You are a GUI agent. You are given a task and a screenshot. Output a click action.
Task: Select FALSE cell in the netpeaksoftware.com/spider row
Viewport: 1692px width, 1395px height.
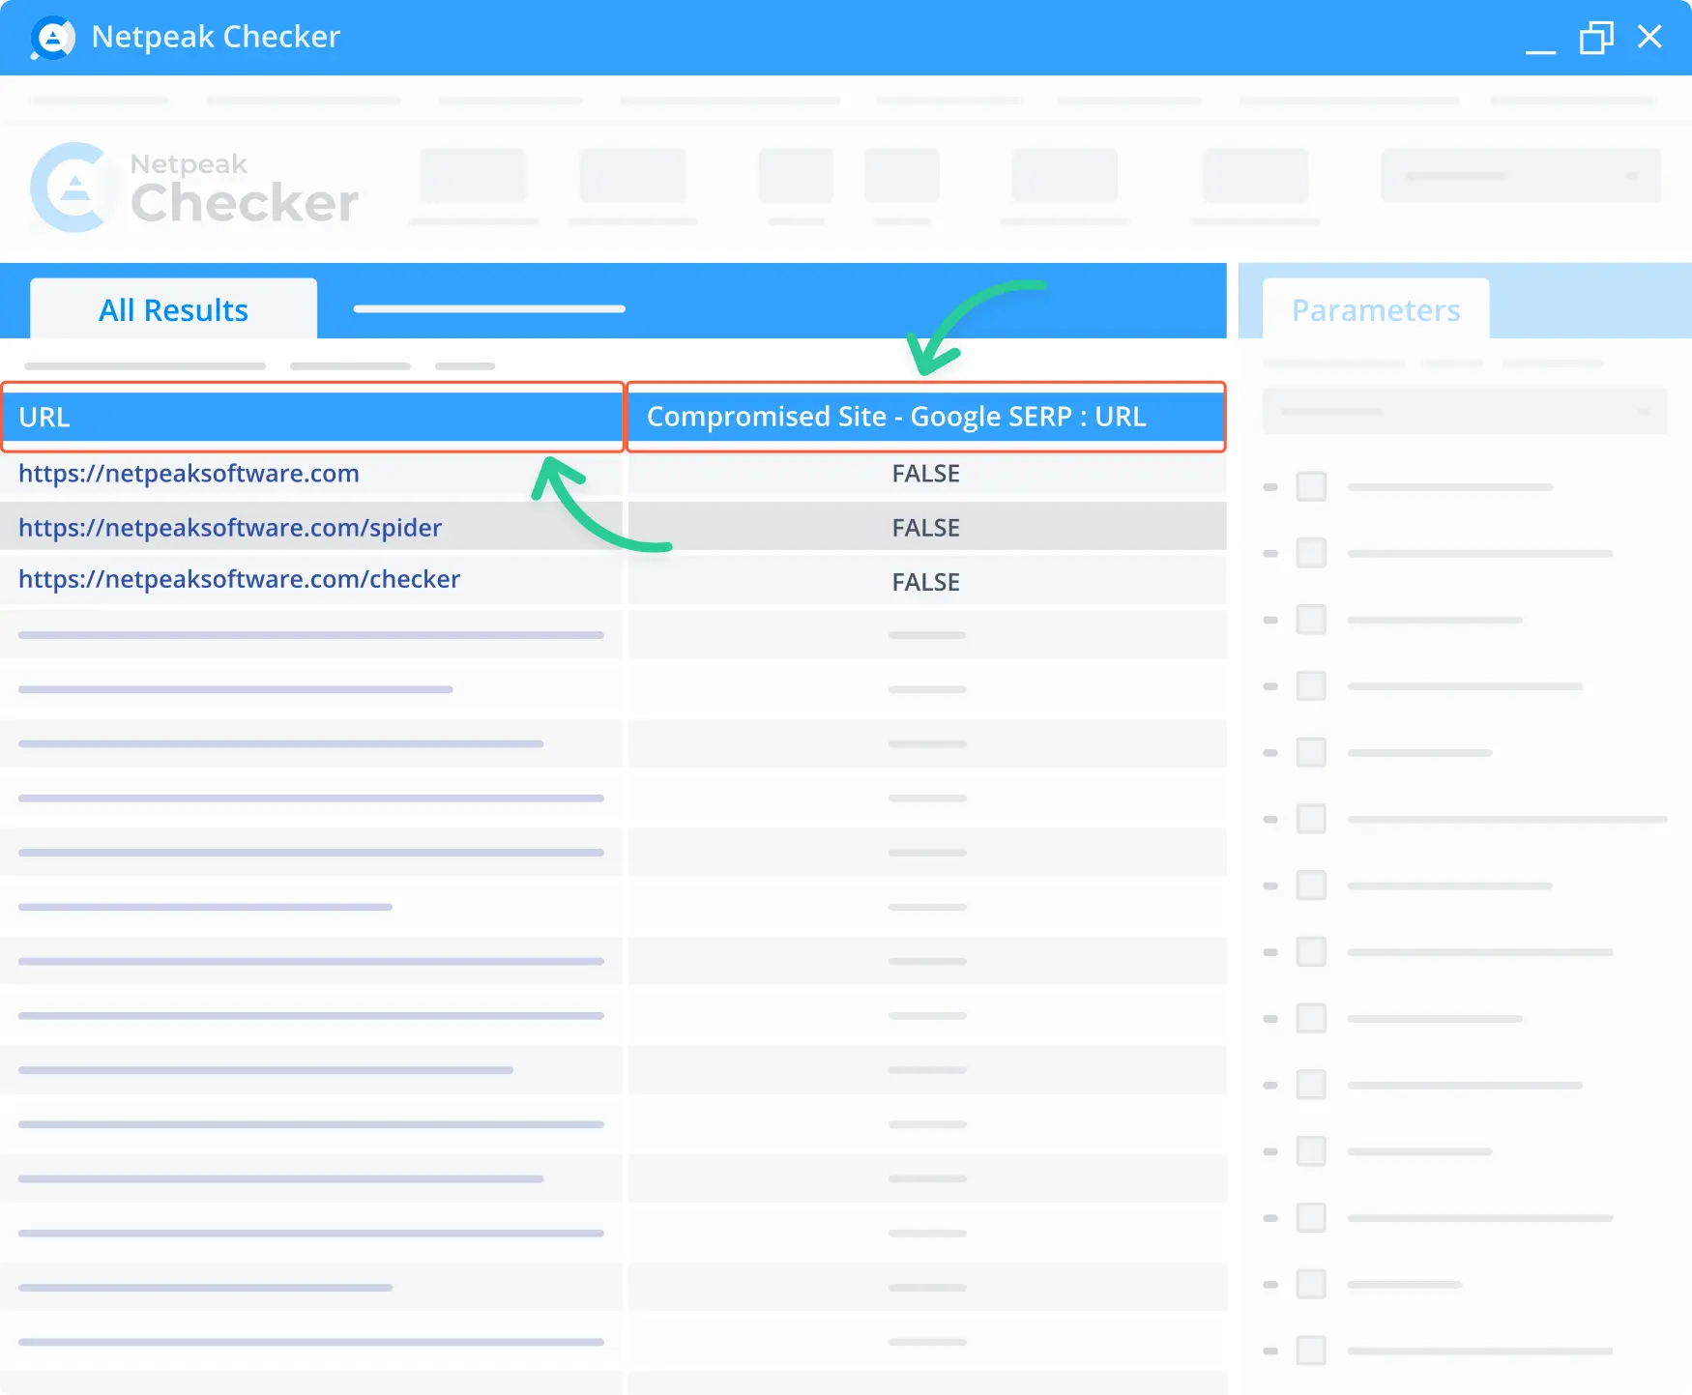pyautogui.click(x=926, y=528)
